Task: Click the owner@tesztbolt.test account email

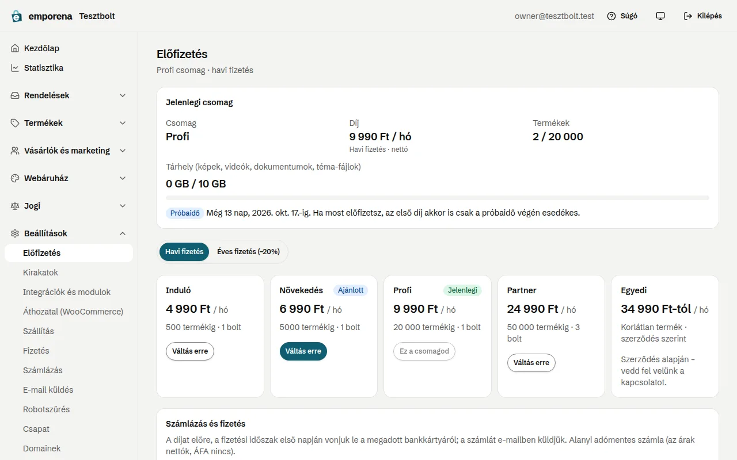Action: (x=554, y=16)
